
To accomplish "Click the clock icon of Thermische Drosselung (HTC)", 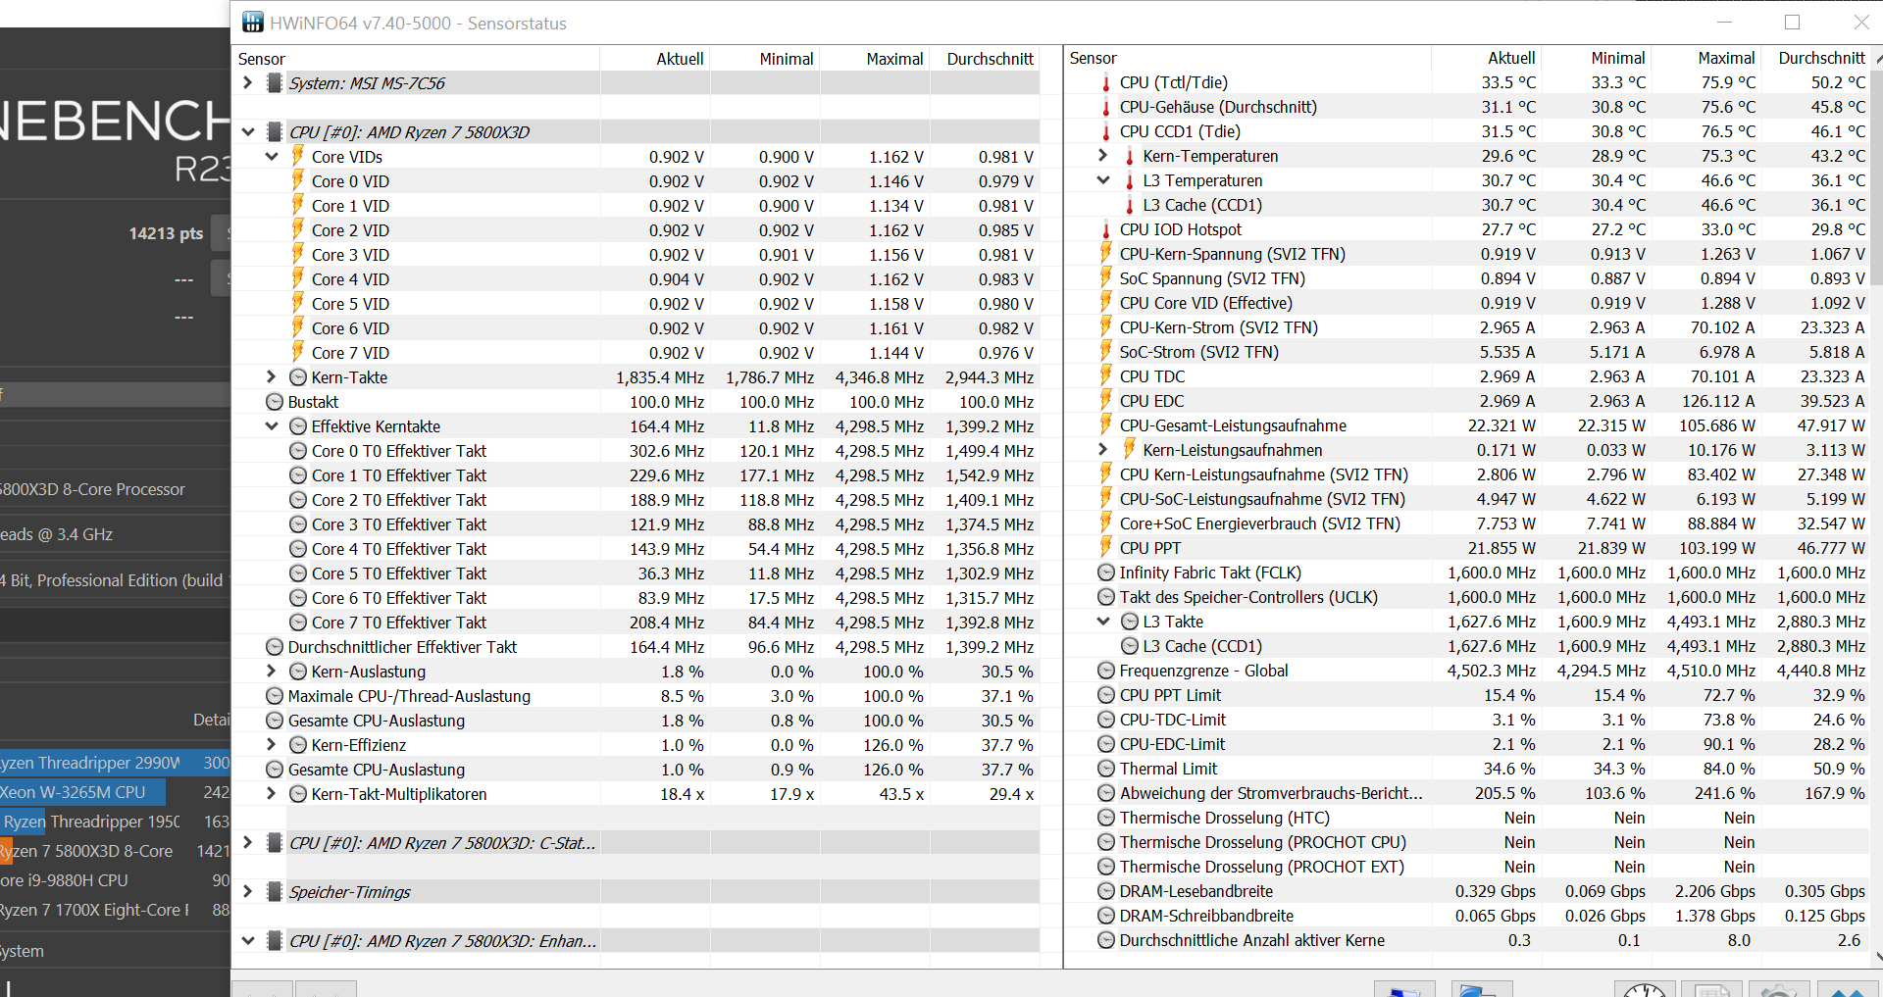I will pyautogui.click(x=1106, y=818).
